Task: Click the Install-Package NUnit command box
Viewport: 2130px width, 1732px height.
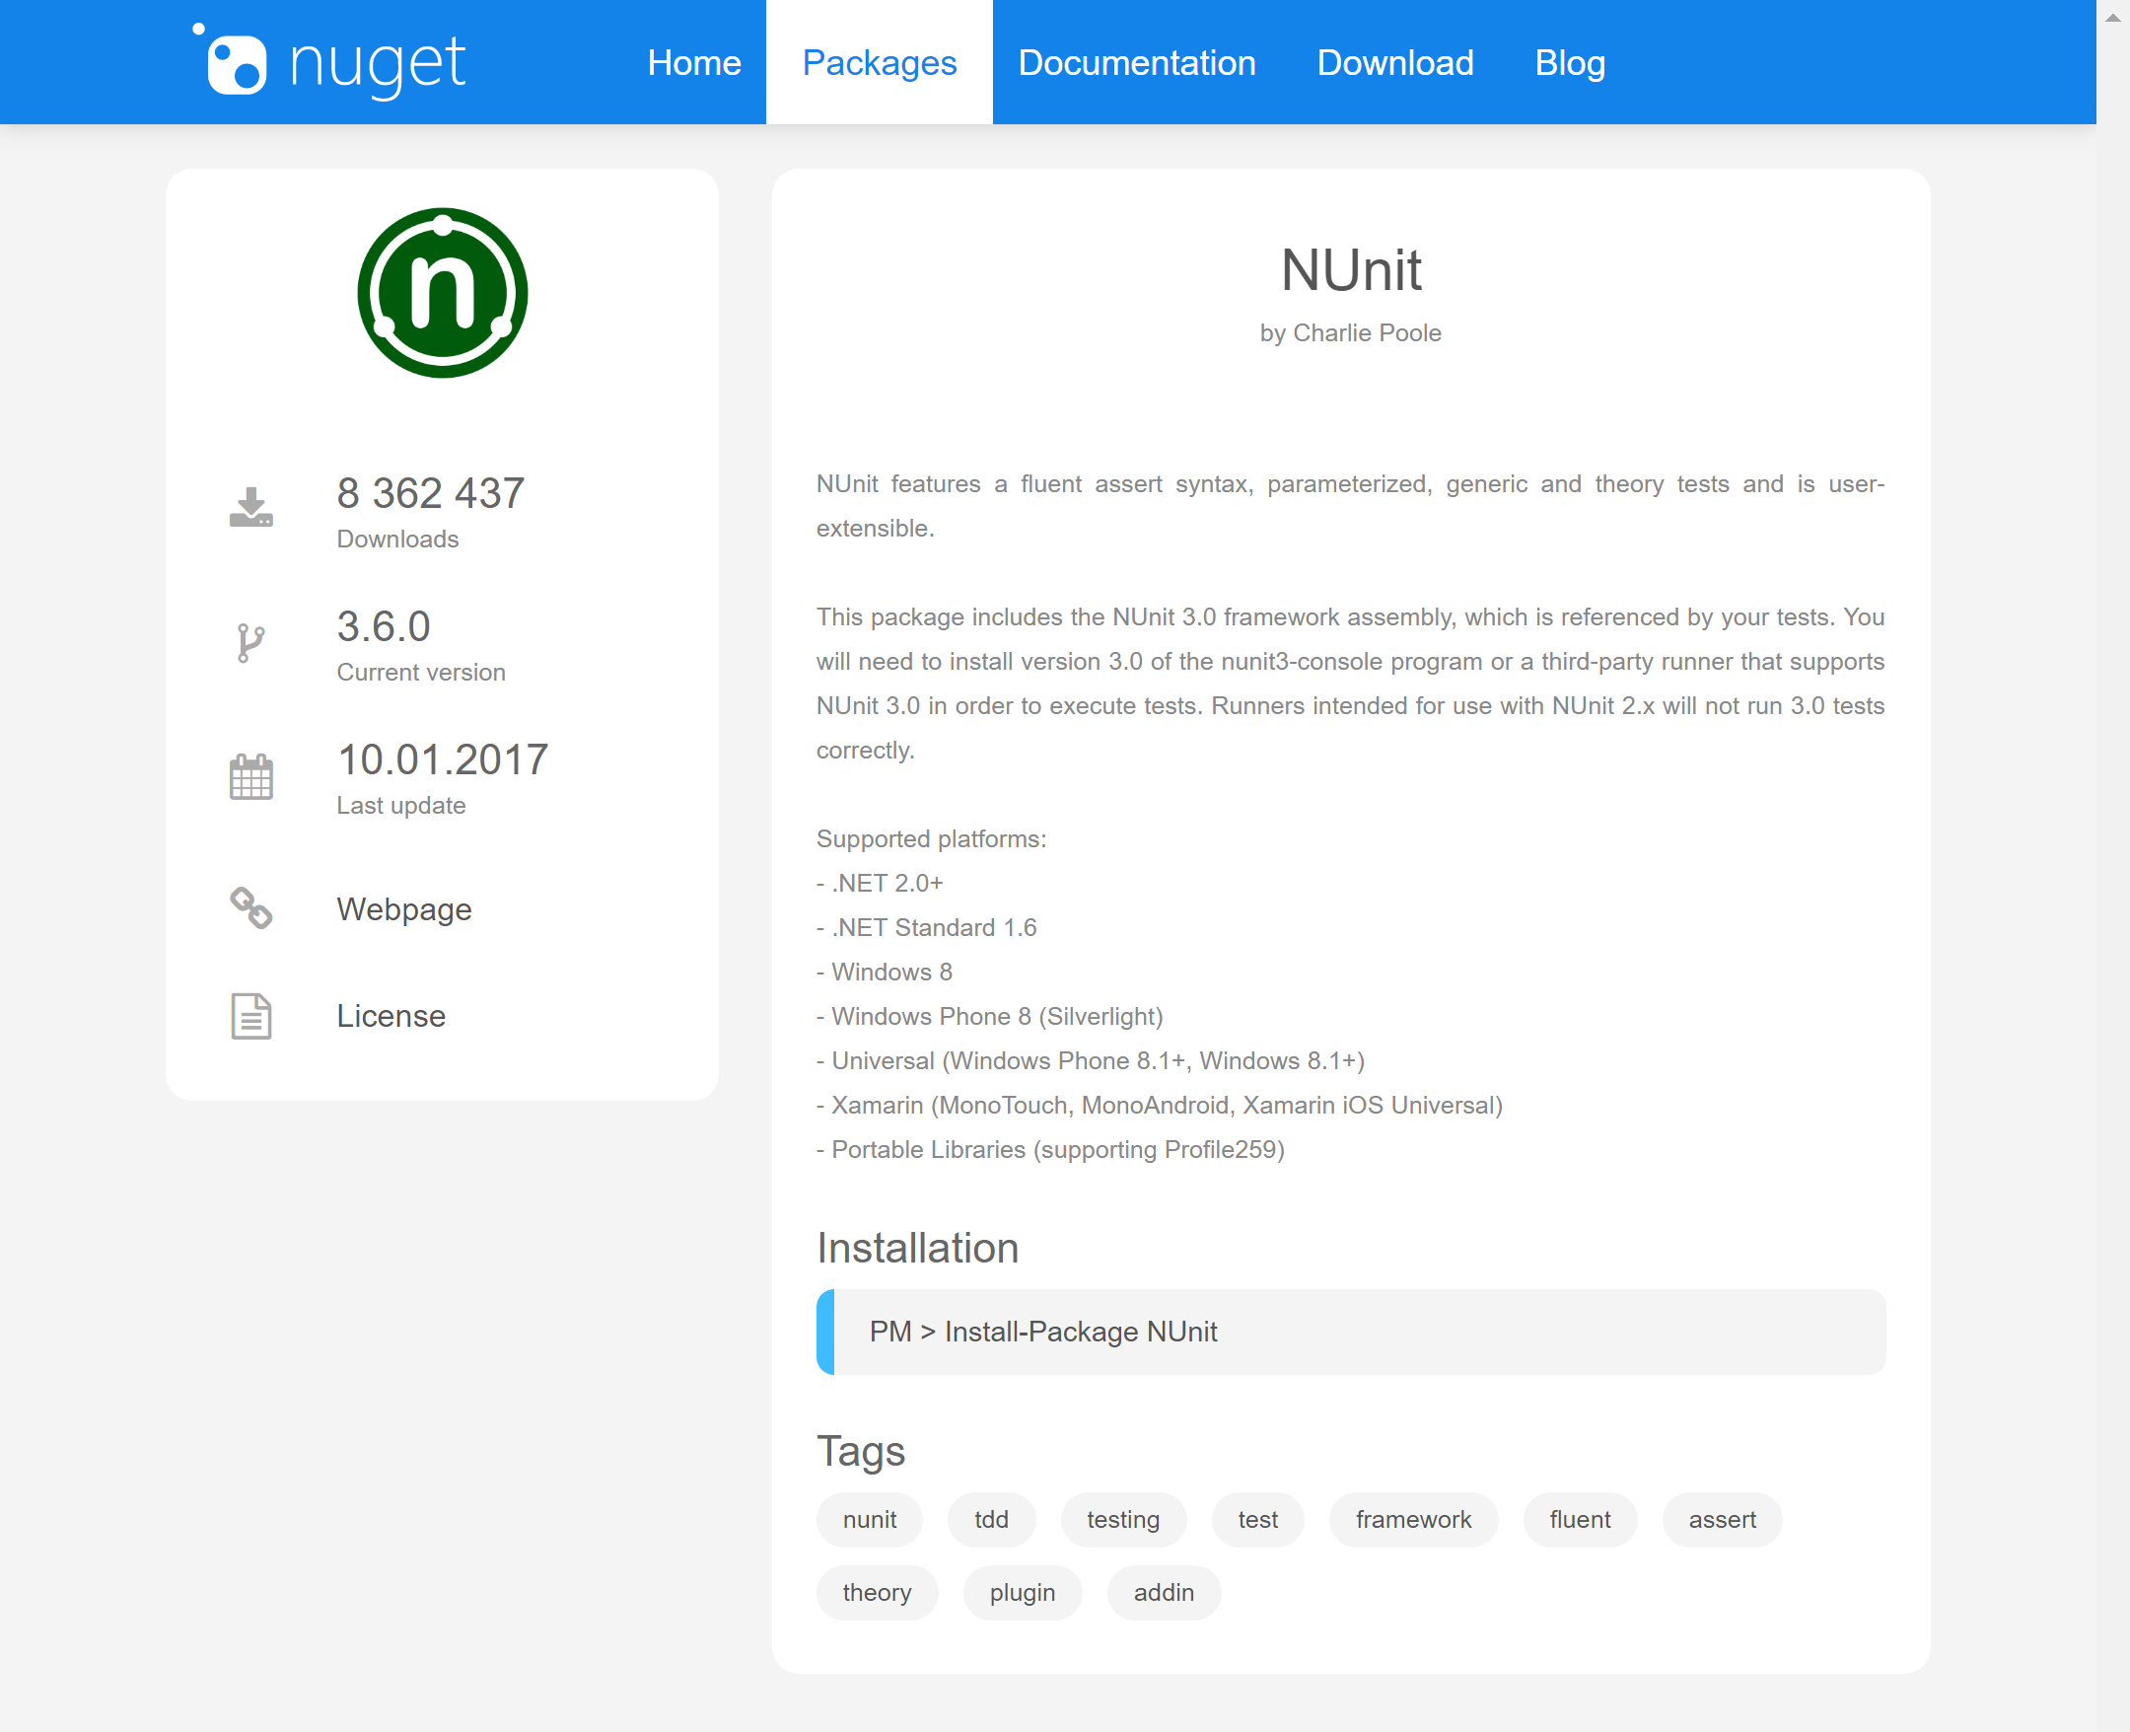Action: coord(1350,1332)
